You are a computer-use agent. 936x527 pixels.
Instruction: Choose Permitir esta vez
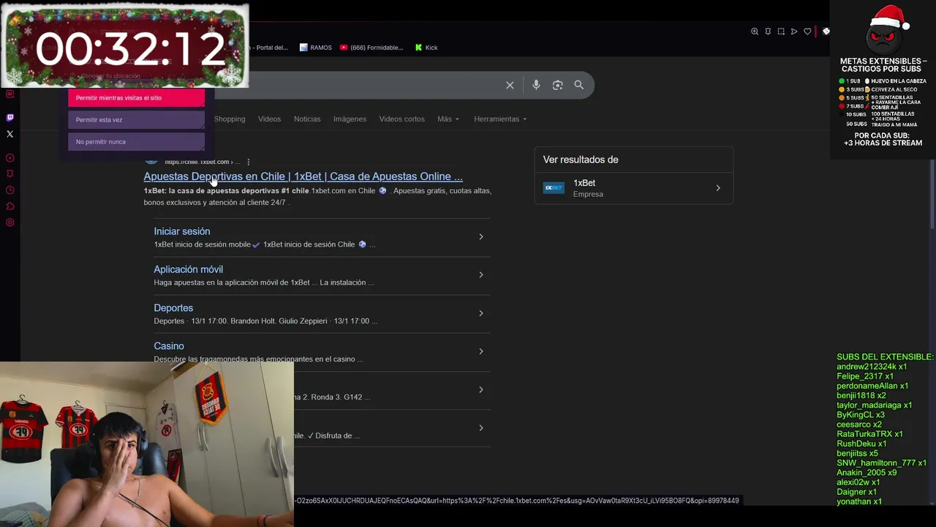click(136, 119)
